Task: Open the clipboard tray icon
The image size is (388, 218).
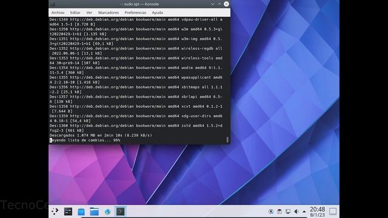Action: pyautogui.click(x=279, y=211)
